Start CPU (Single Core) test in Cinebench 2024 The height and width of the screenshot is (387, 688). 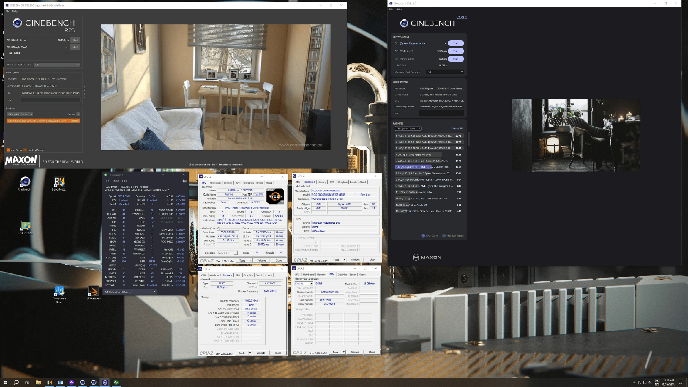[x=456, y=59]
